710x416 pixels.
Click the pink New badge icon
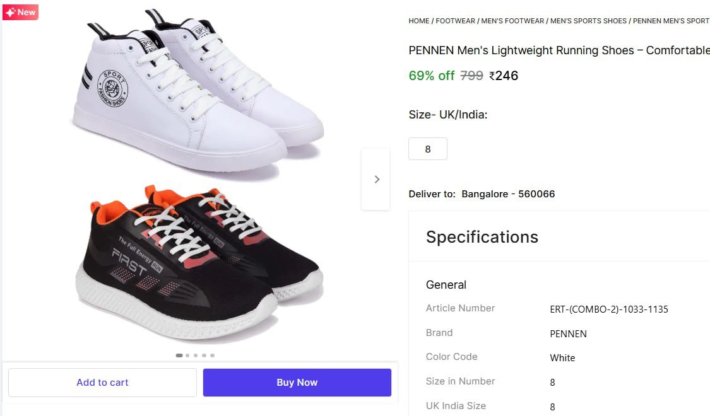pos(20,12)
